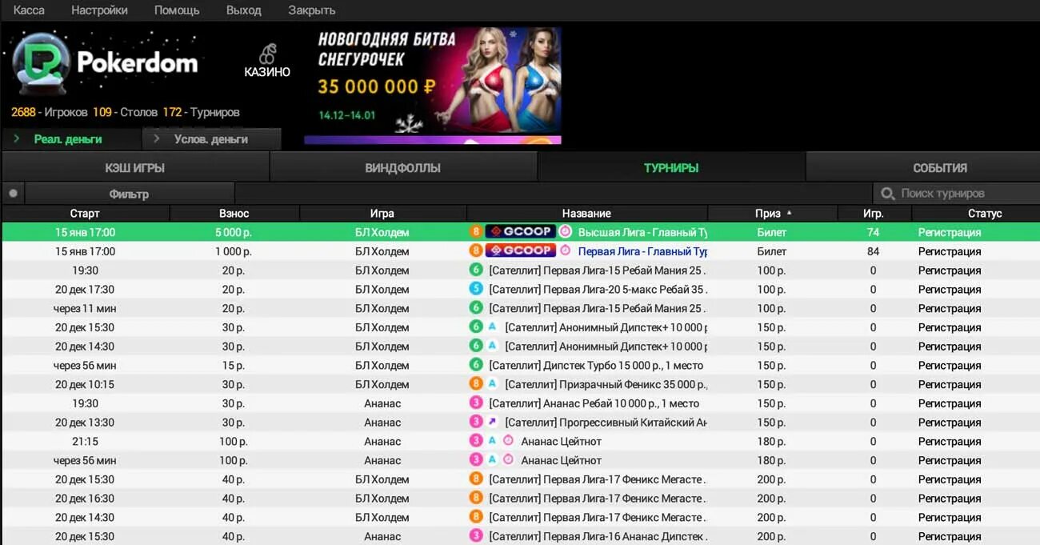Open the Настройки menu

pos(99,10)
